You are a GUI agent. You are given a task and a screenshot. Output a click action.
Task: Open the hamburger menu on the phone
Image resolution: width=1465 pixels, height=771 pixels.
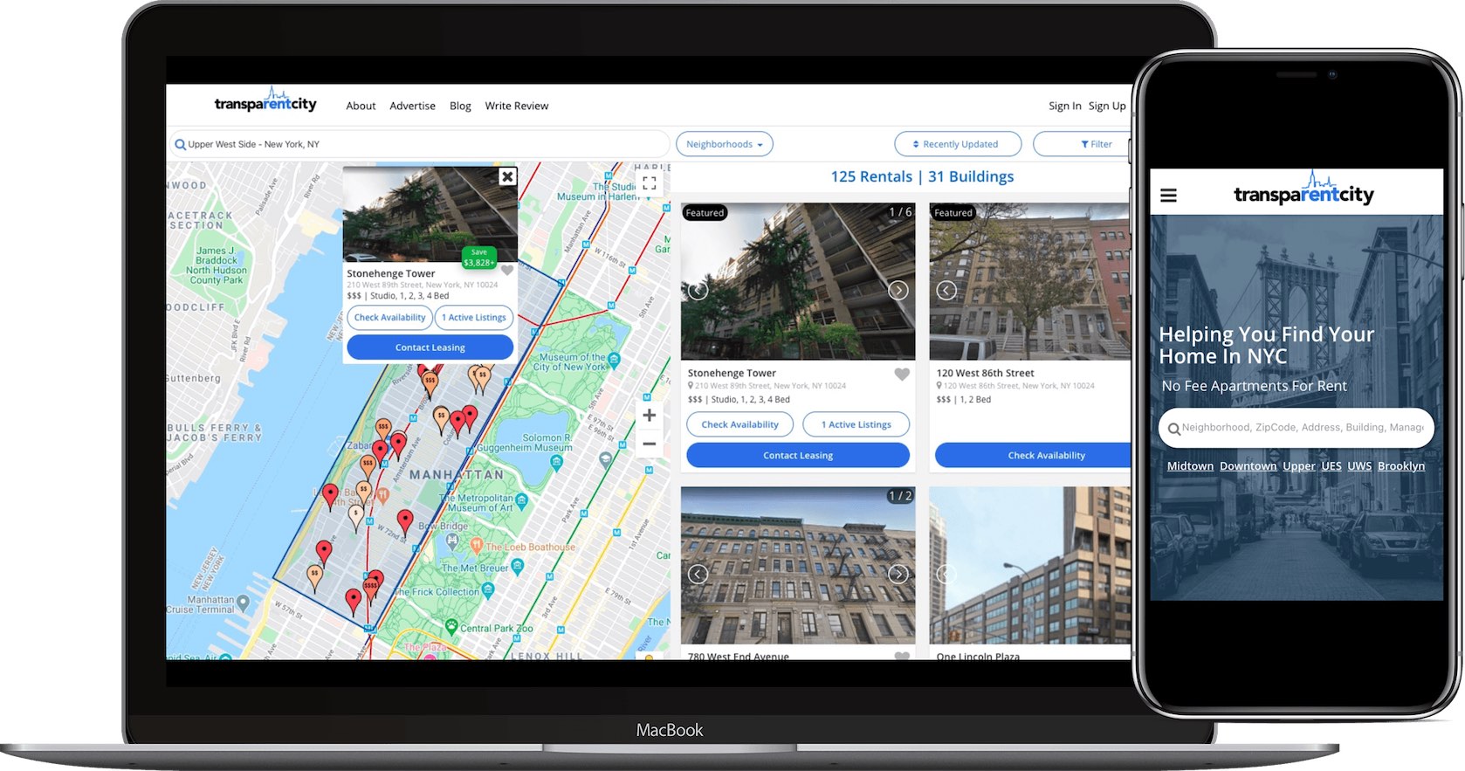click(1168, 196)
